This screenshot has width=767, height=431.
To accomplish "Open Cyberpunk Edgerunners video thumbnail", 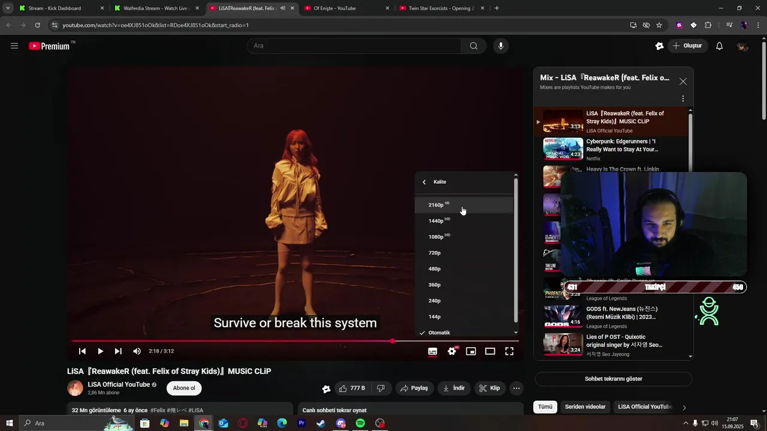I will point(563,149).
